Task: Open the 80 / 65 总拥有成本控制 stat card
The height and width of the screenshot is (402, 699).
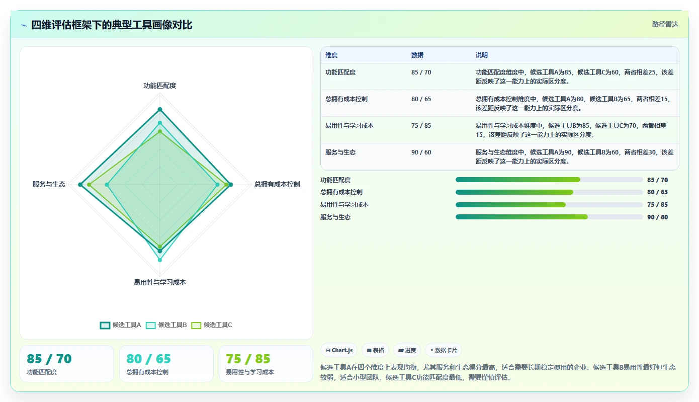Action: 166,364
